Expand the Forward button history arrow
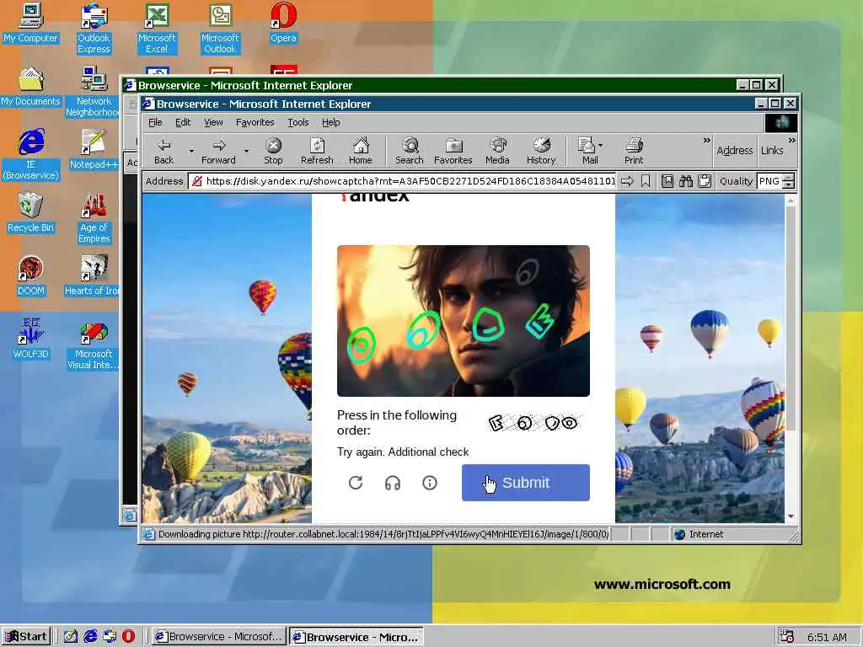The height and width of the screenshot is (647, 863). click(246, 151)
